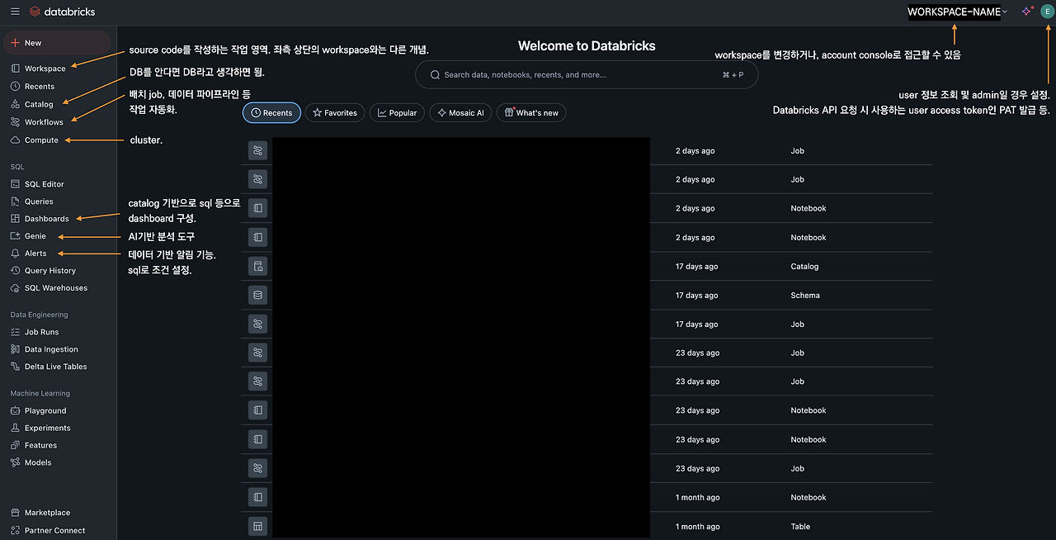
Task: Toggle the Mosaic AI filter
Action: coord(460,112)
